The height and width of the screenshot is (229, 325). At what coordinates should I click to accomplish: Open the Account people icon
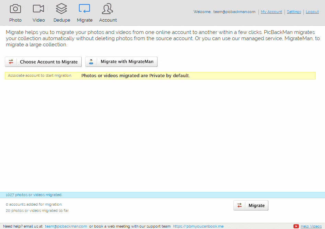(108, 9)
